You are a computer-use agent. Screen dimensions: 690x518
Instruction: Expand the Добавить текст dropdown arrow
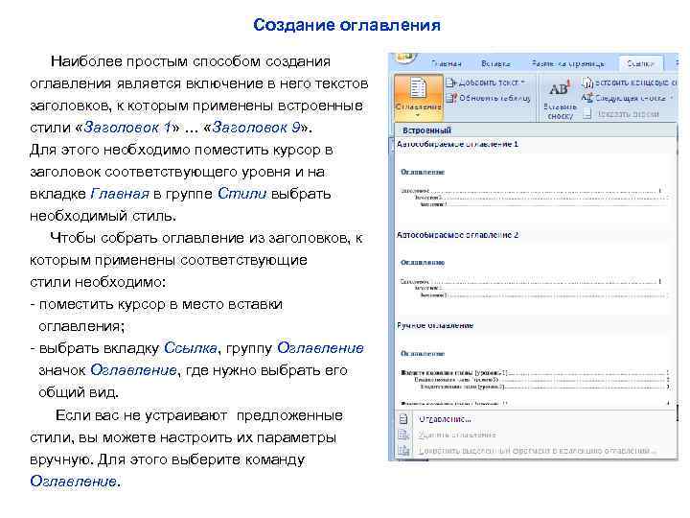[522, 82]
